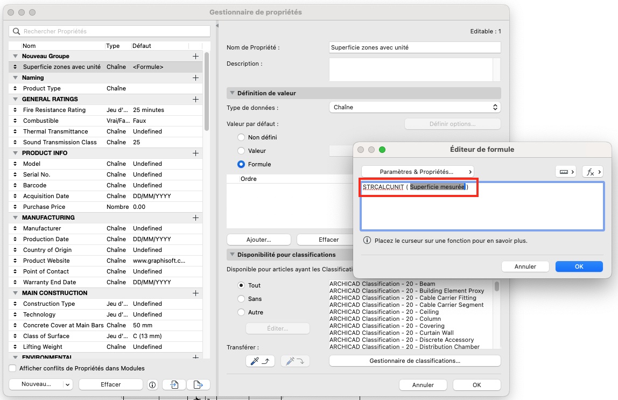The height and width of the screenshot is (400, 618).
Task: Click the eyedropper pick-up properties icon
Action: pos(259,361)
